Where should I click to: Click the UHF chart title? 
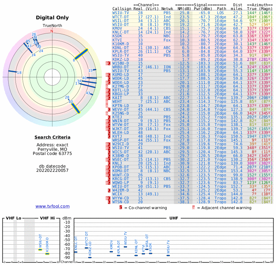[174, 218]
